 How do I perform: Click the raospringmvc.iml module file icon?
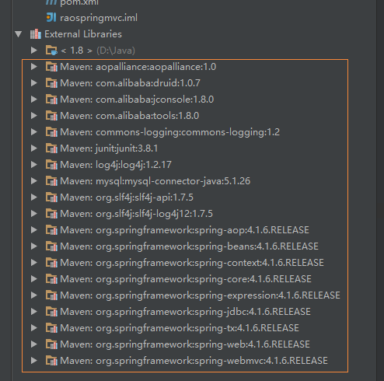click(51, 17)
